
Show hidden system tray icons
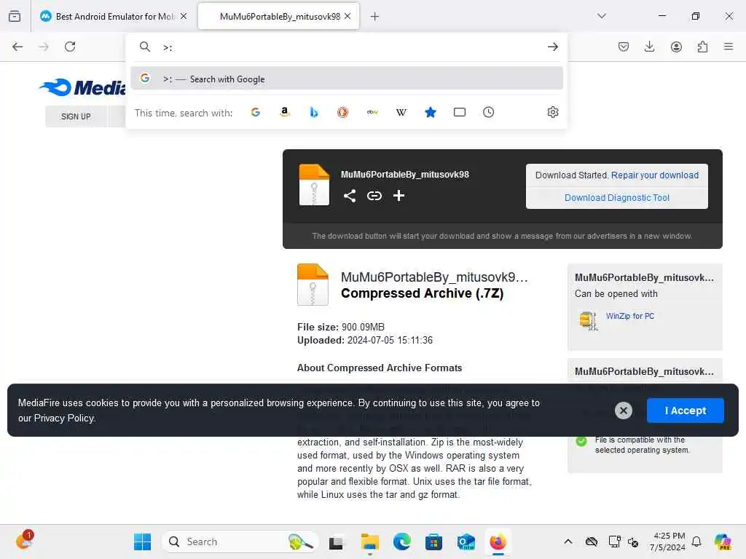pyautogui.click(x=568, y=542)
